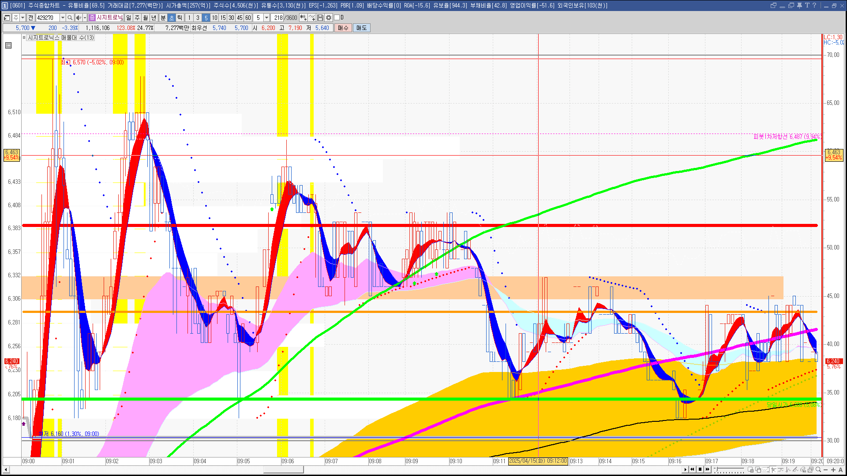Click the speaker sound icon in toolbar
Screen dimensions: 847x476
pyautogui.click(x=78, y=18)
